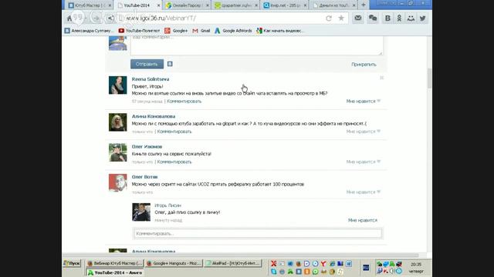The width and height of the screenshot is (494, 277).
Task: Click the home icon in browser toolbar
Action: 69,18
